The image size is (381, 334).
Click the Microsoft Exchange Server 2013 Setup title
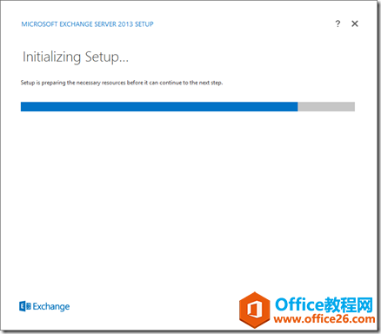coord(87,24)
